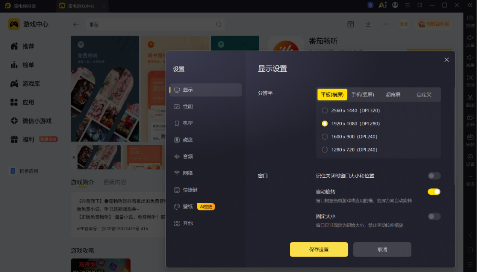Click the 减量 volume down icon
Image resolution: width=477 pixels, height=272 pixels.
tap(470, 61)
